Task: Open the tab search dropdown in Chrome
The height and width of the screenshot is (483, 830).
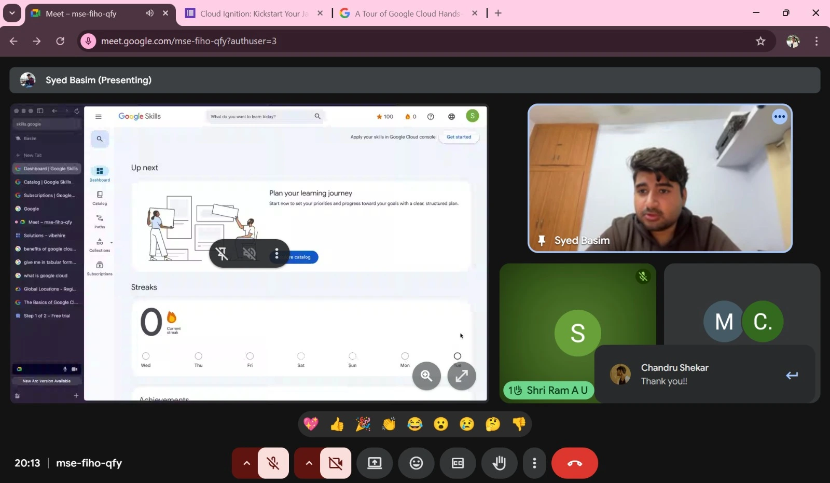Action: (12, 13)
